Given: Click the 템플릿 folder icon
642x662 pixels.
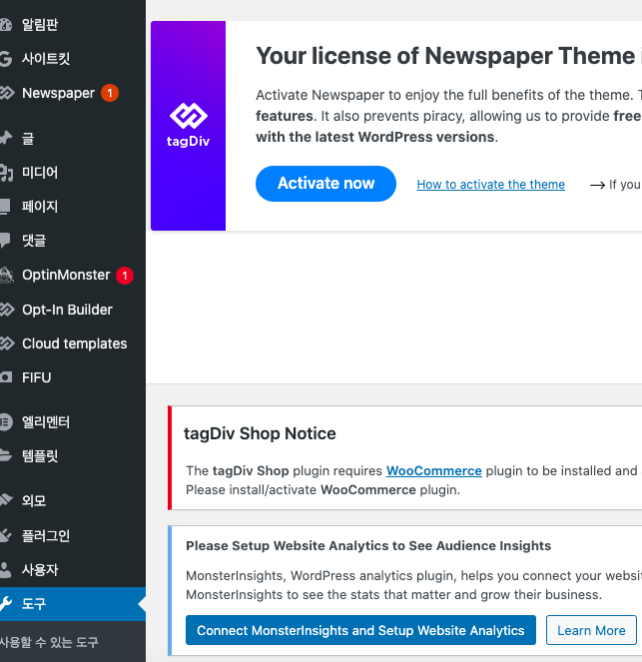Looking at the screenshot, I should pyautogui.click(x=5, y=455).
